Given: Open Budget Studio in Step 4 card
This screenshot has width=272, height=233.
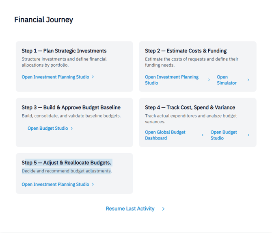Looking at the screenshot, I should (224, 135).
